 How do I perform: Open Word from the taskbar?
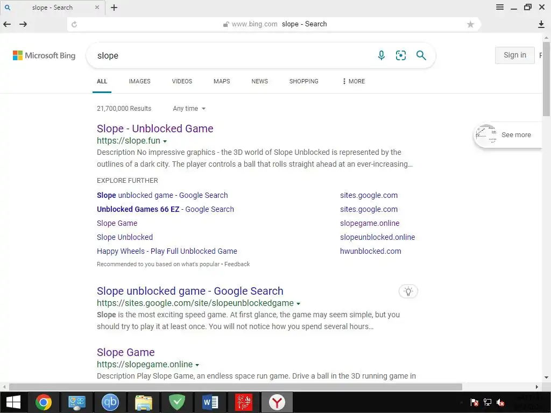210,402
